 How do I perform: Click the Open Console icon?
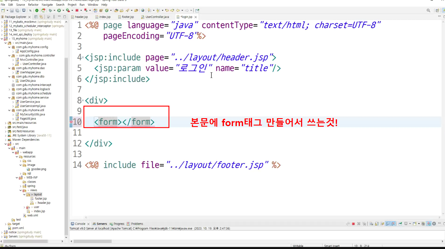[414, 224]
